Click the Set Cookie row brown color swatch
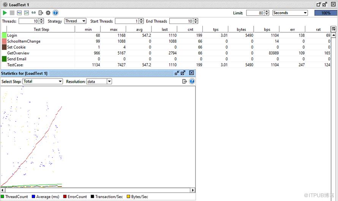The width and height of the screenshot is (338, 201). point(4,47)
